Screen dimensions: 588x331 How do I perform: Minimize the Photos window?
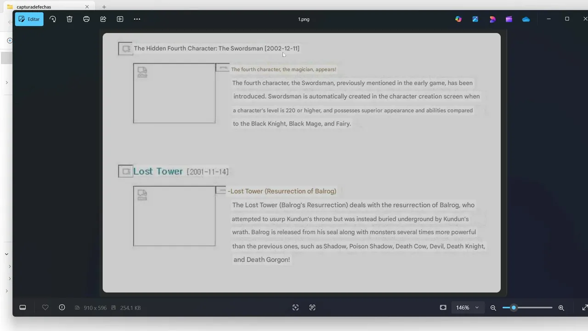(548, 19)
